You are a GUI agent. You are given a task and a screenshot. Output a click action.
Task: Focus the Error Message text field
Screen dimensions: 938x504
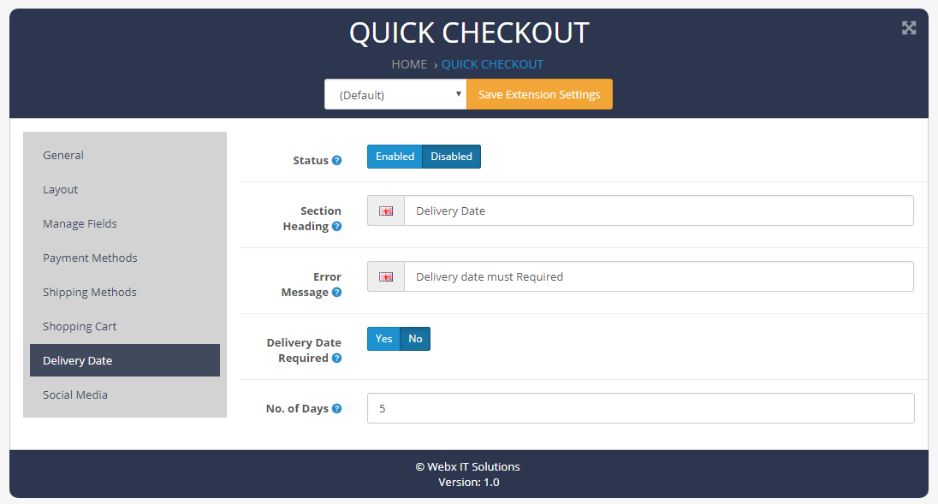point(659,276)
